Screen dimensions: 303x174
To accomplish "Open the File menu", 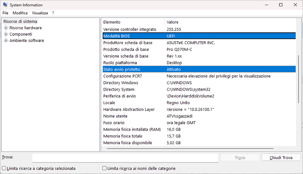I will pyautogui.click(x=5, y=13).
